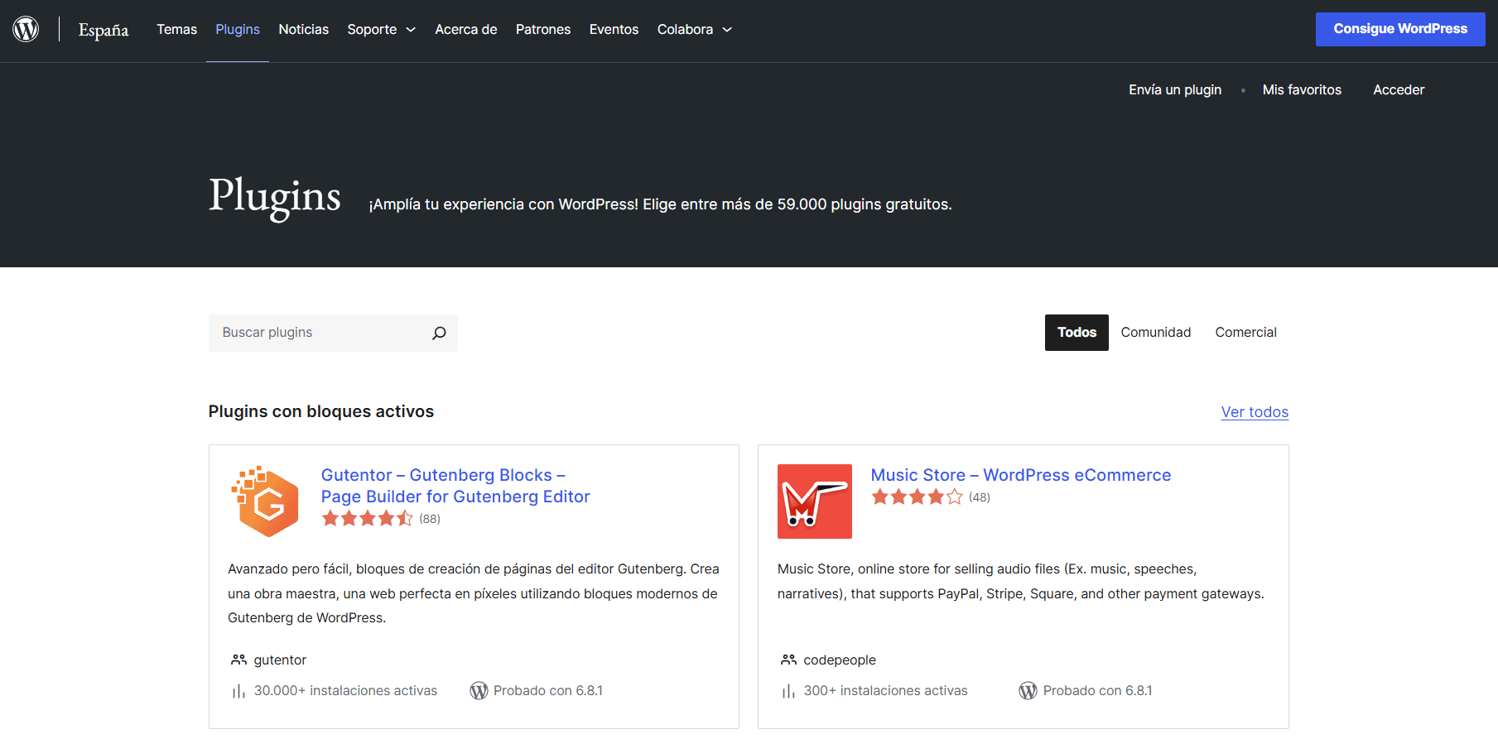
Task: Click the Consigue WordPress button
Action: pyautogui.click(x=1400, y=29)
